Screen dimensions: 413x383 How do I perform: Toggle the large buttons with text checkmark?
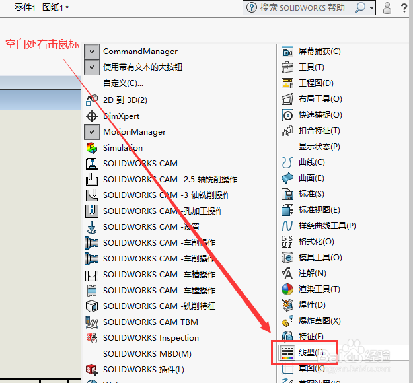coord(92,67)
